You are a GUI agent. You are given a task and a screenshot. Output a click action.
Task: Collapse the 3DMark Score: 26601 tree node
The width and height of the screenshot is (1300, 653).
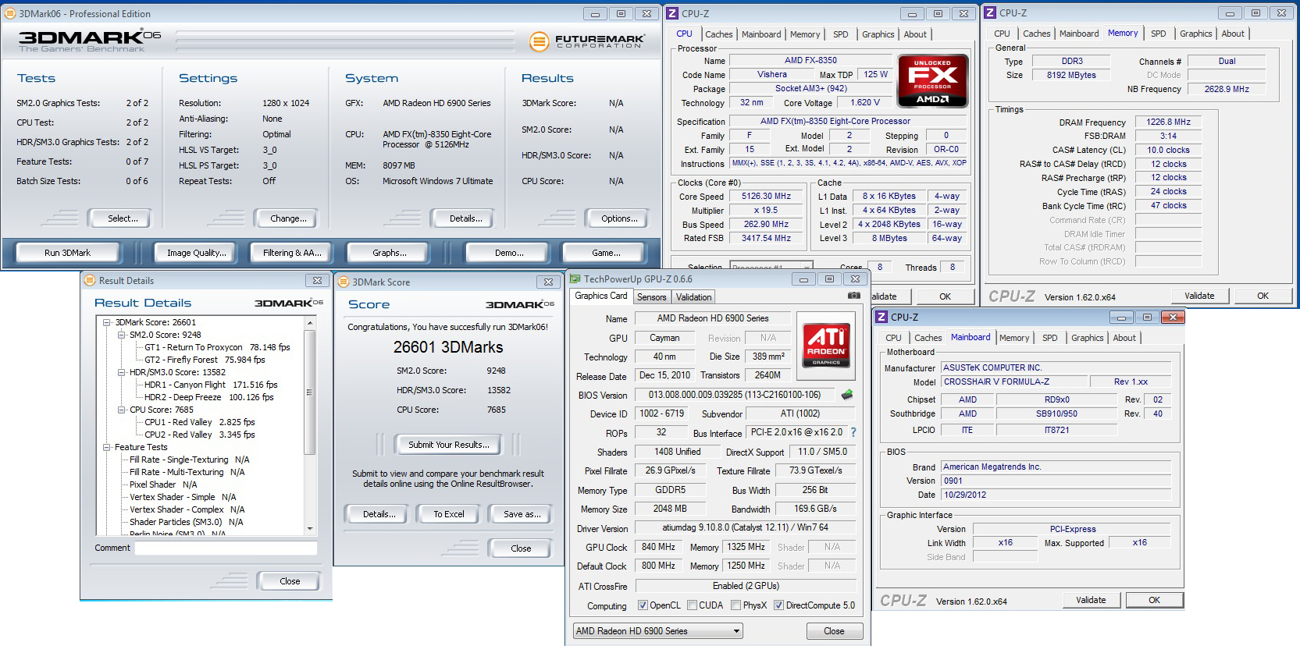point(107,322)
